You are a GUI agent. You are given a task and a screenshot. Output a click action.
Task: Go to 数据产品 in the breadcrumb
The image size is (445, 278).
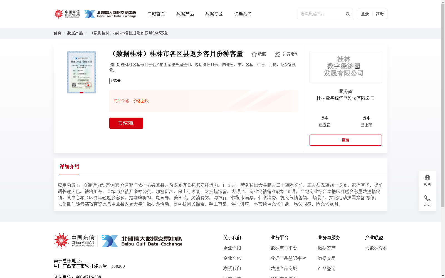pos(75,33)
